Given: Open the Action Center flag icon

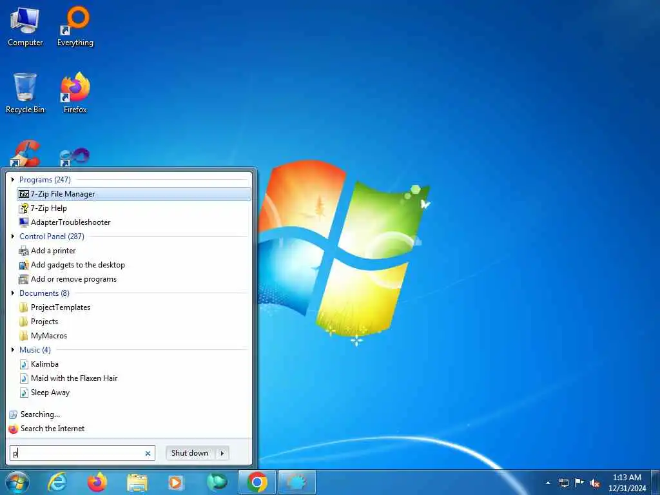Looking at the screenshot, I should [x=579, y=483].
